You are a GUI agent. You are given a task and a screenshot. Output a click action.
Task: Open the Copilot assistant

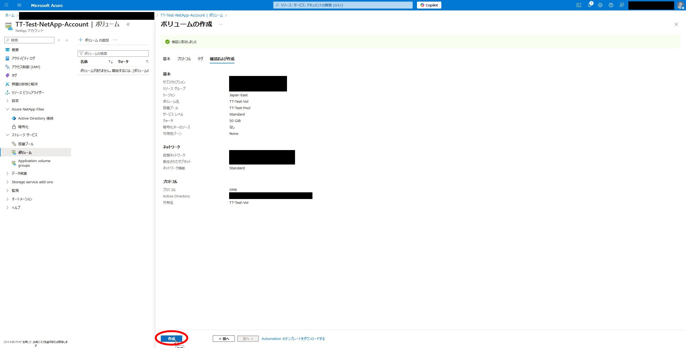pos(429,5)
